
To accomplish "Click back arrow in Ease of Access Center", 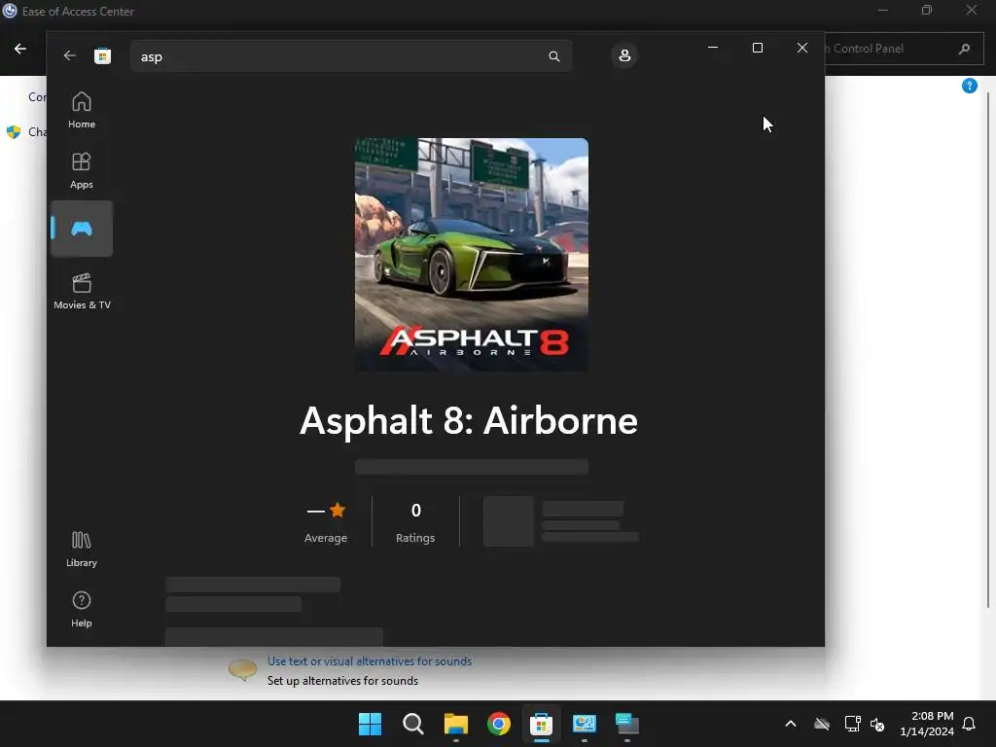I will pyautogui.click(x=20, y=49).
